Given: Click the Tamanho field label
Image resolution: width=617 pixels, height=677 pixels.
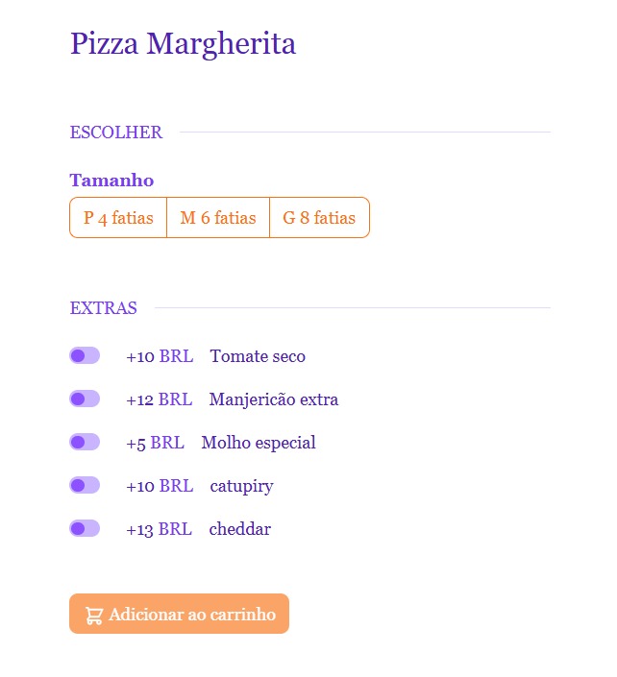Looking at the screenshot, I should (111, 181).
